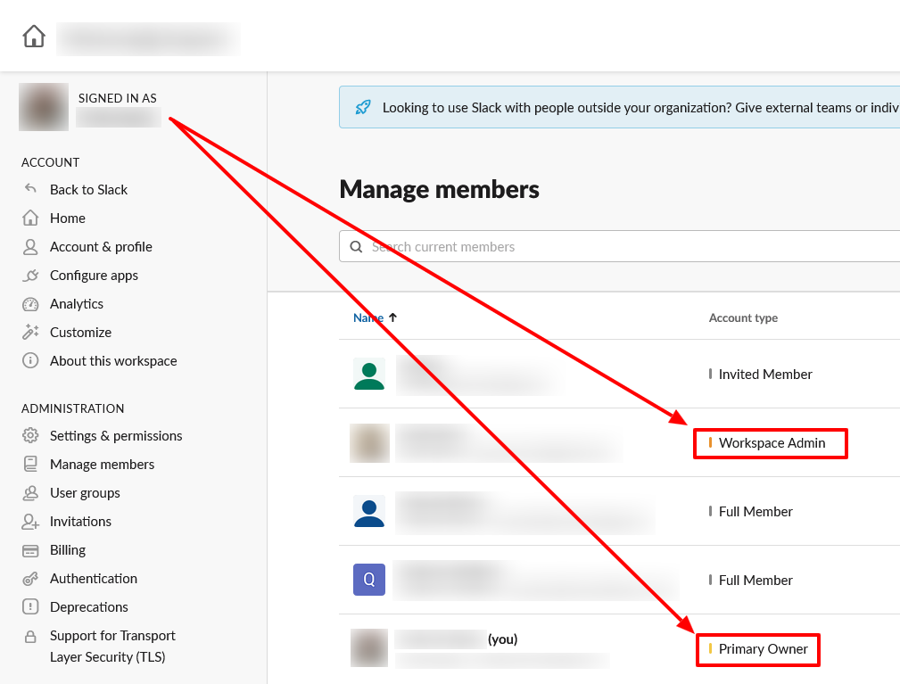
Task: Open the Invitations page
Action: tap(80, 521)
